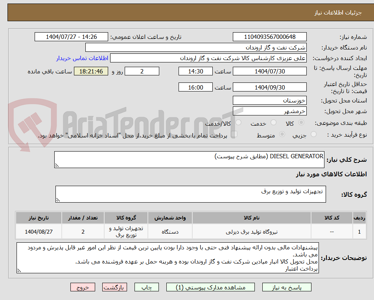The width and height of the screenshot is (374, 300).
Task: Click the buyer notes text area
Action: 168,258
